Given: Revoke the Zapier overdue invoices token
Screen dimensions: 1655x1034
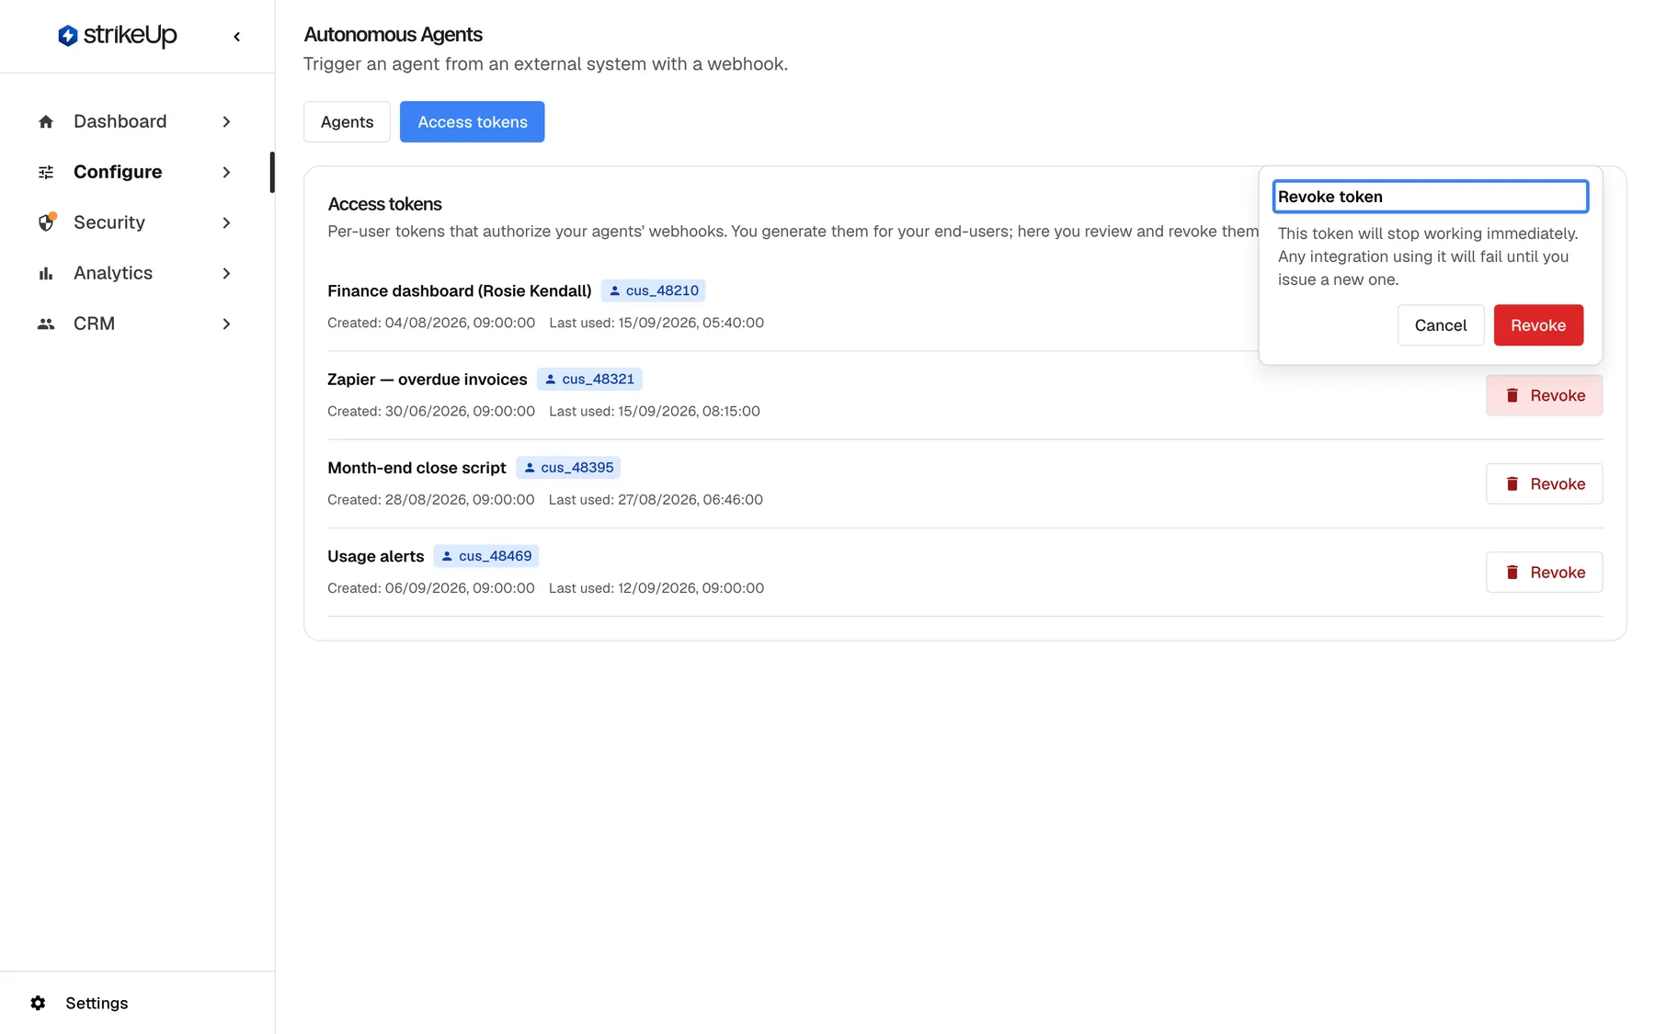Looking at the screenshot, I should [1544, 395].
